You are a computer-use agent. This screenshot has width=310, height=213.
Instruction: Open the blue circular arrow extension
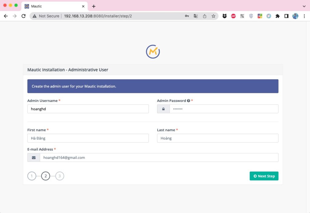click(269, 16)
